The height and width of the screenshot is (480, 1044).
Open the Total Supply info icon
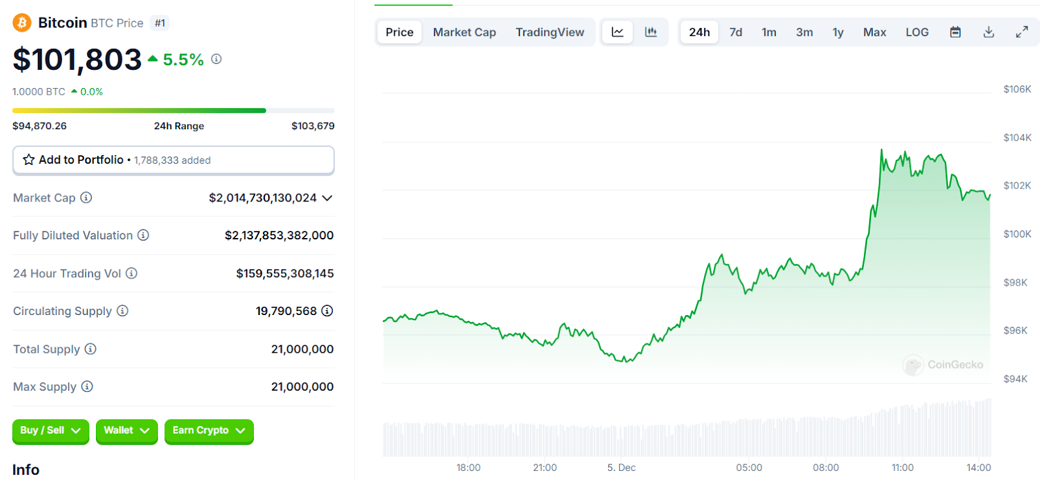pos(90,349)
